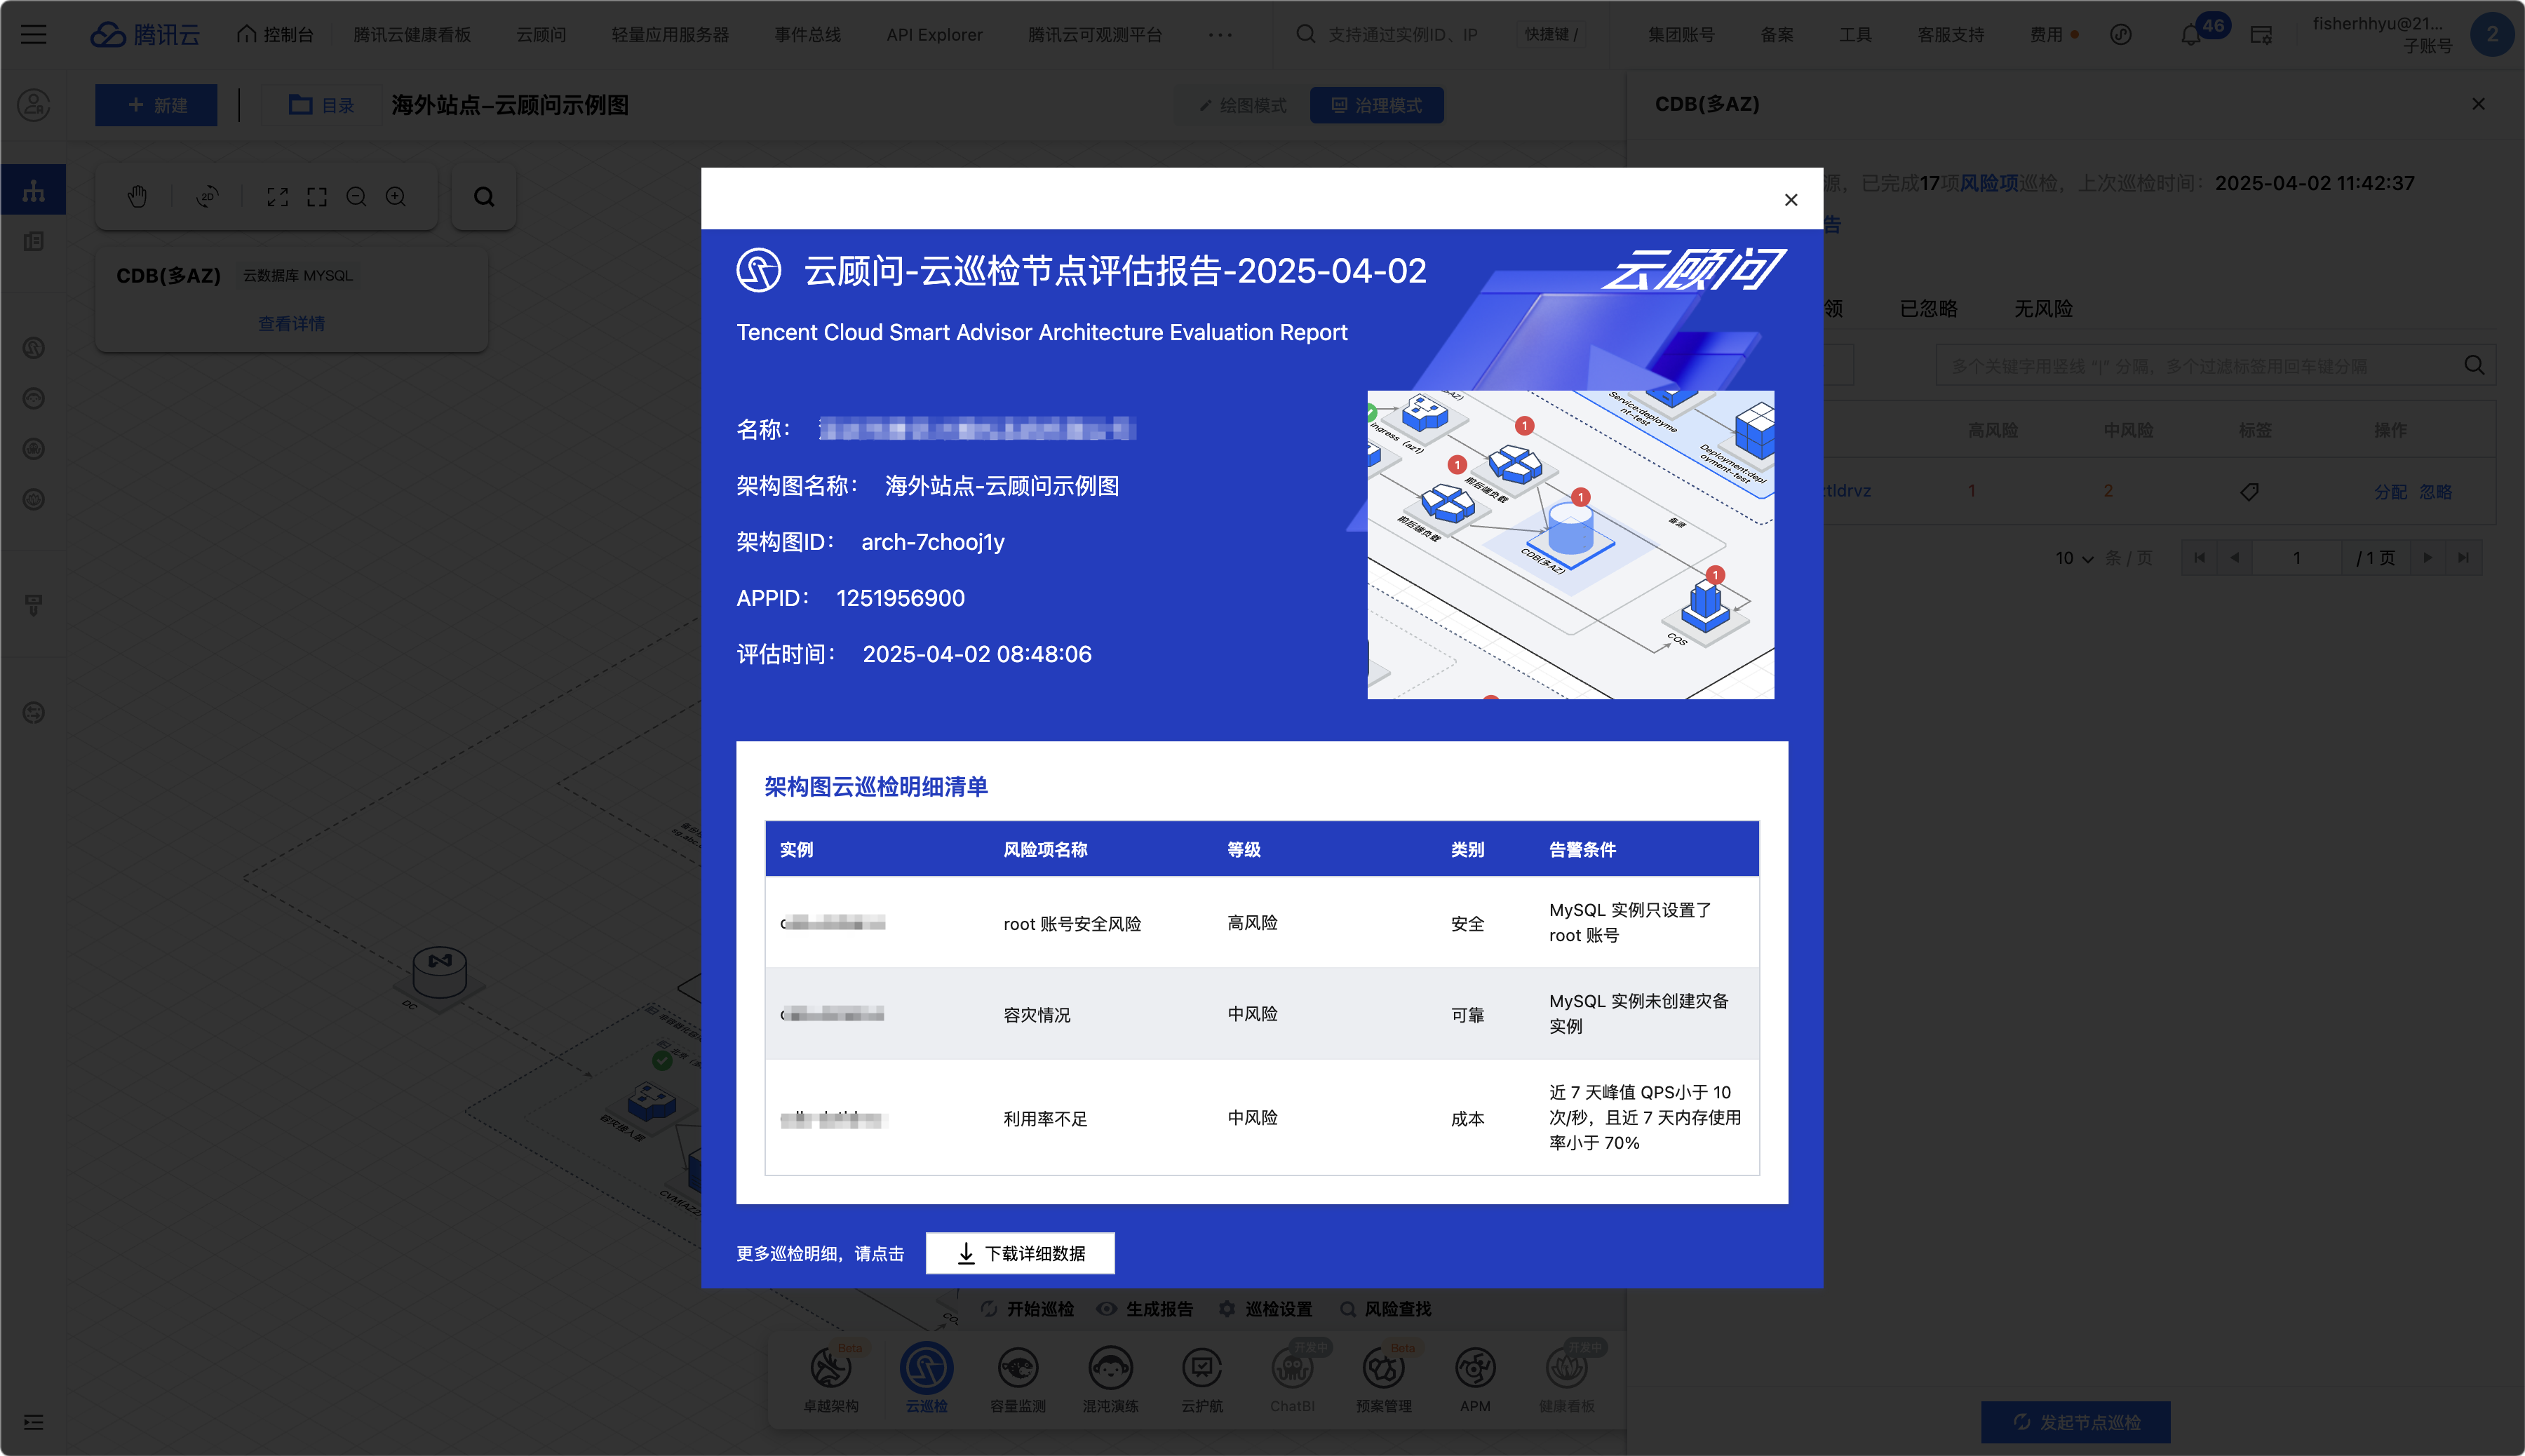Image resolution: width=2525 pixels, height=1456 pixels.
Task: Select the architecture diagram sidebar icon
Action: coord(33,190)
